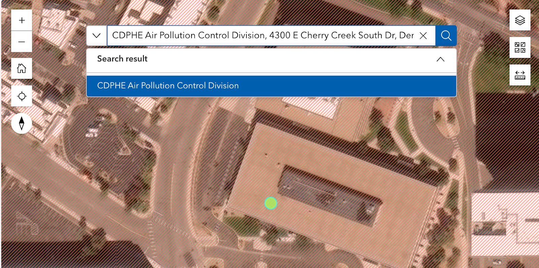Reset the compass orientation to north

22,123
